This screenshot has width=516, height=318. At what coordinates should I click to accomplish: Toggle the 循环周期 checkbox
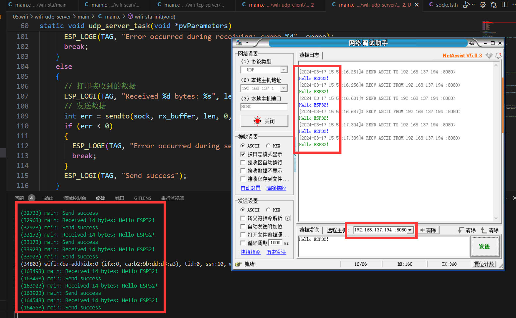point(243,243)
